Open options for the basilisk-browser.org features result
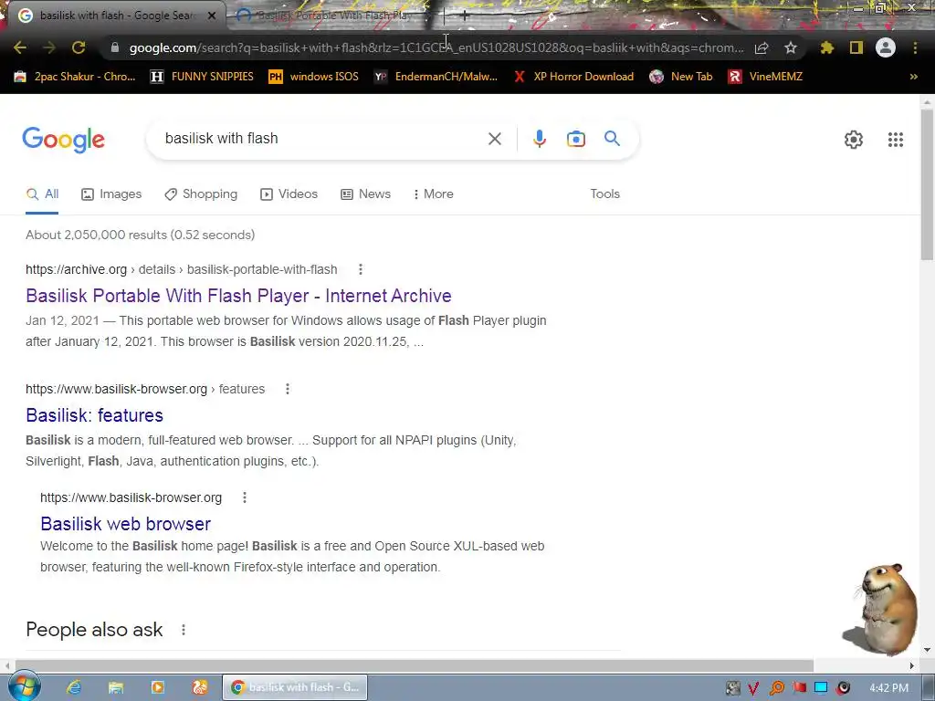Viewport: 935px width, 701px height. point(288,389)
